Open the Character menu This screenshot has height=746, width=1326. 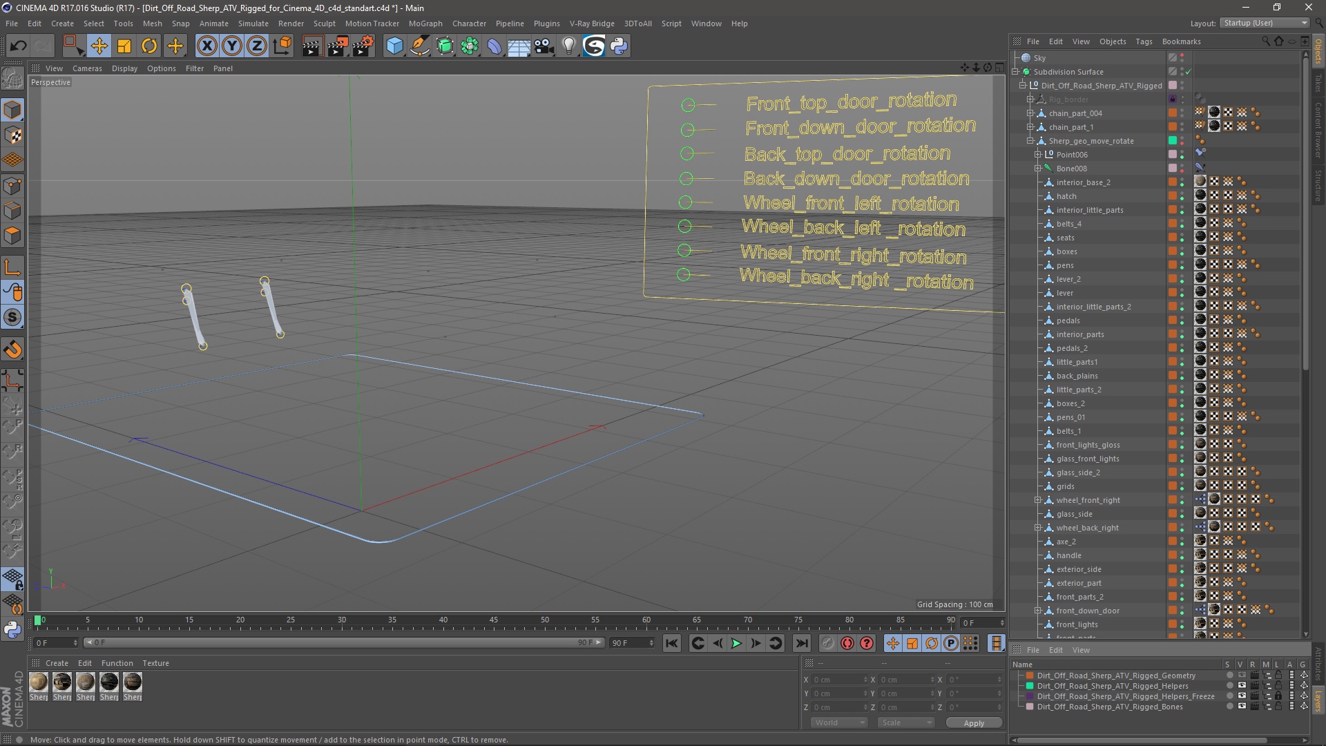pyautogui.click(x=469, y=23)
